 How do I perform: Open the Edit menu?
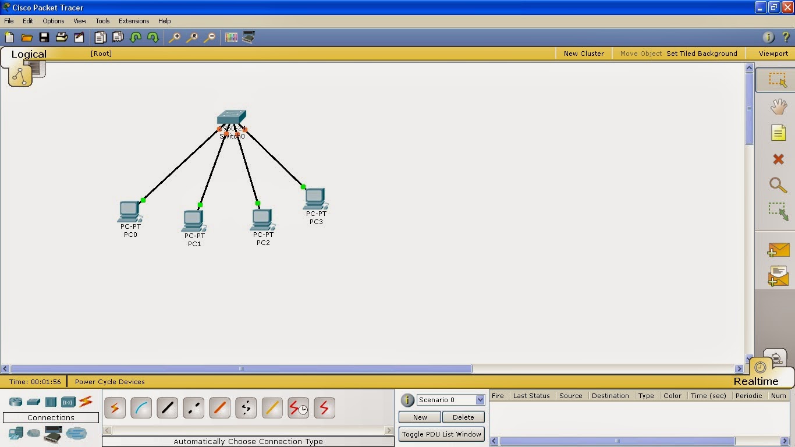tap(28, 21)
